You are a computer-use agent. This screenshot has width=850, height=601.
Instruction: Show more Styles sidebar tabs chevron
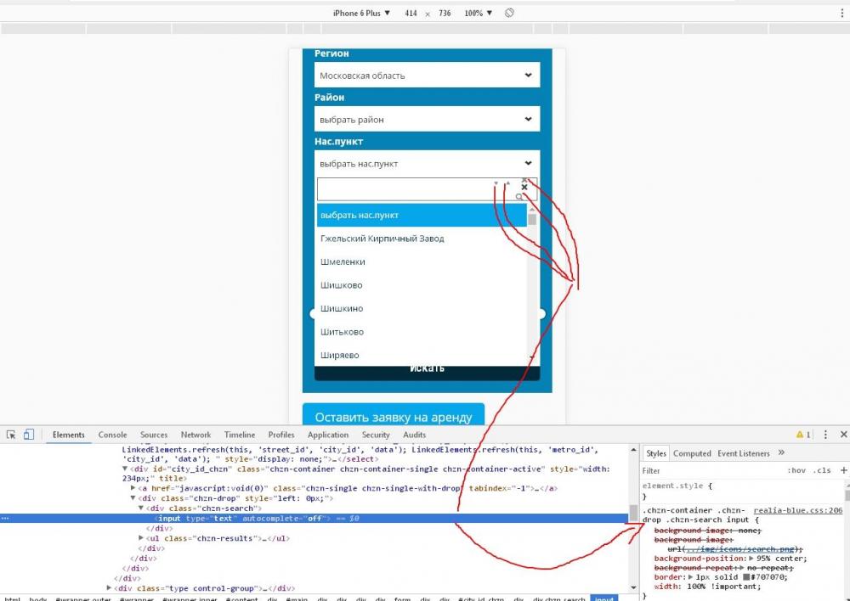pos(781,453)
